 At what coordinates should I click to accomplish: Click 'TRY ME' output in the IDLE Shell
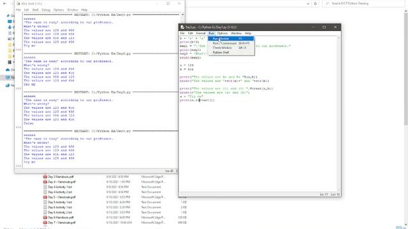tap(29, 85)
